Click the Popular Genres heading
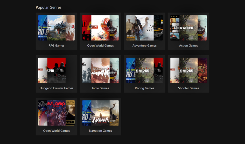Viewport: 245px width, 144px height. click(48, 7)
